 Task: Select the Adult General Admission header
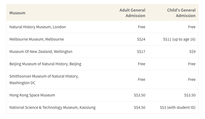(x=132, y=13)
